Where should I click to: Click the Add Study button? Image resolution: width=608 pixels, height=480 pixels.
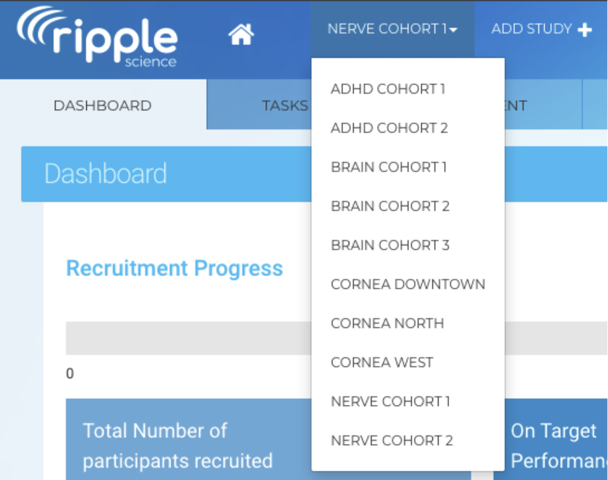pyautogui.click(x=541, y=29)
